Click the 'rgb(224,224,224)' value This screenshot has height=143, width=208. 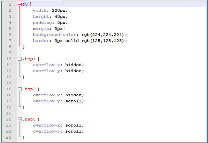pos(103,35)
